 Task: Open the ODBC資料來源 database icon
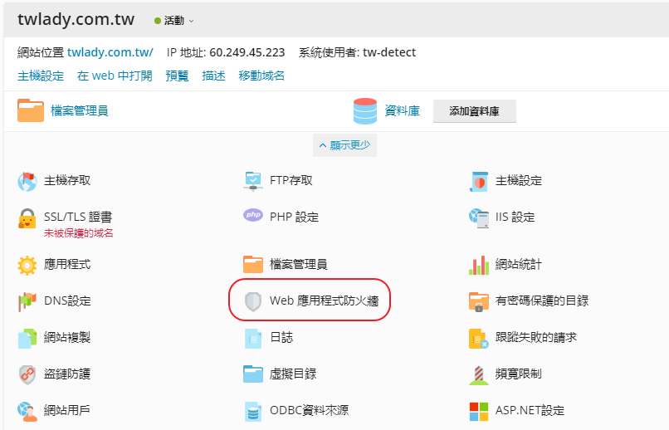coord(253,411)
